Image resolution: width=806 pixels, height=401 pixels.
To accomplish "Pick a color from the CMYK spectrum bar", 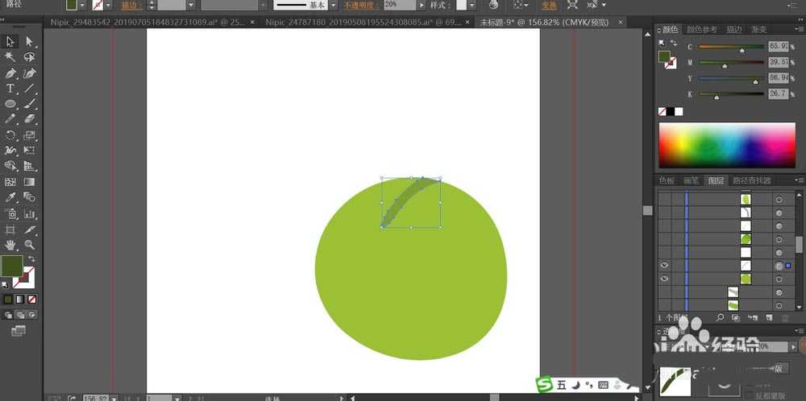I will pyautogui.click(x=727, y=145).
